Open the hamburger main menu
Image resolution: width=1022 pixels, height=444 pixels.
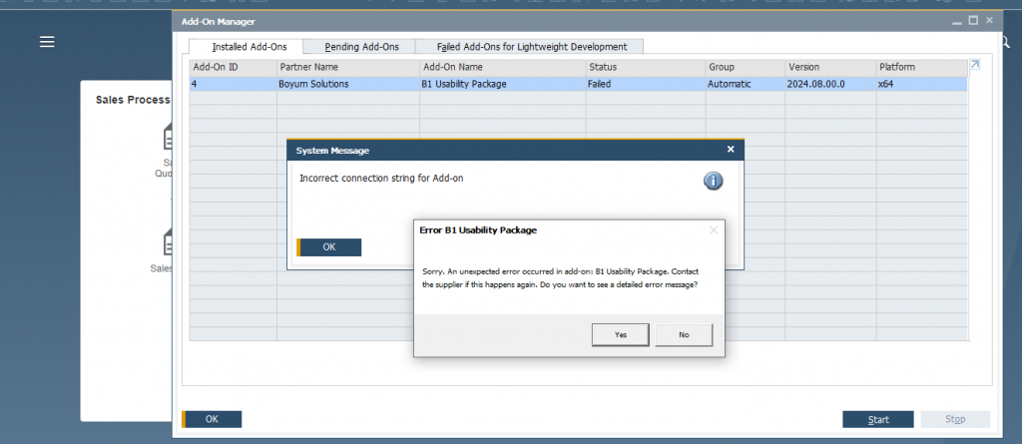tap(47, 42)
